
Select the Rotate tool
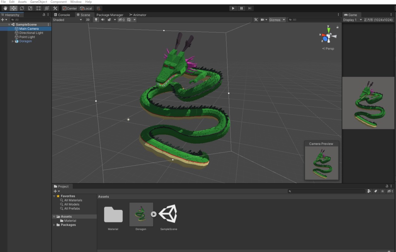[x=22, y=9]
